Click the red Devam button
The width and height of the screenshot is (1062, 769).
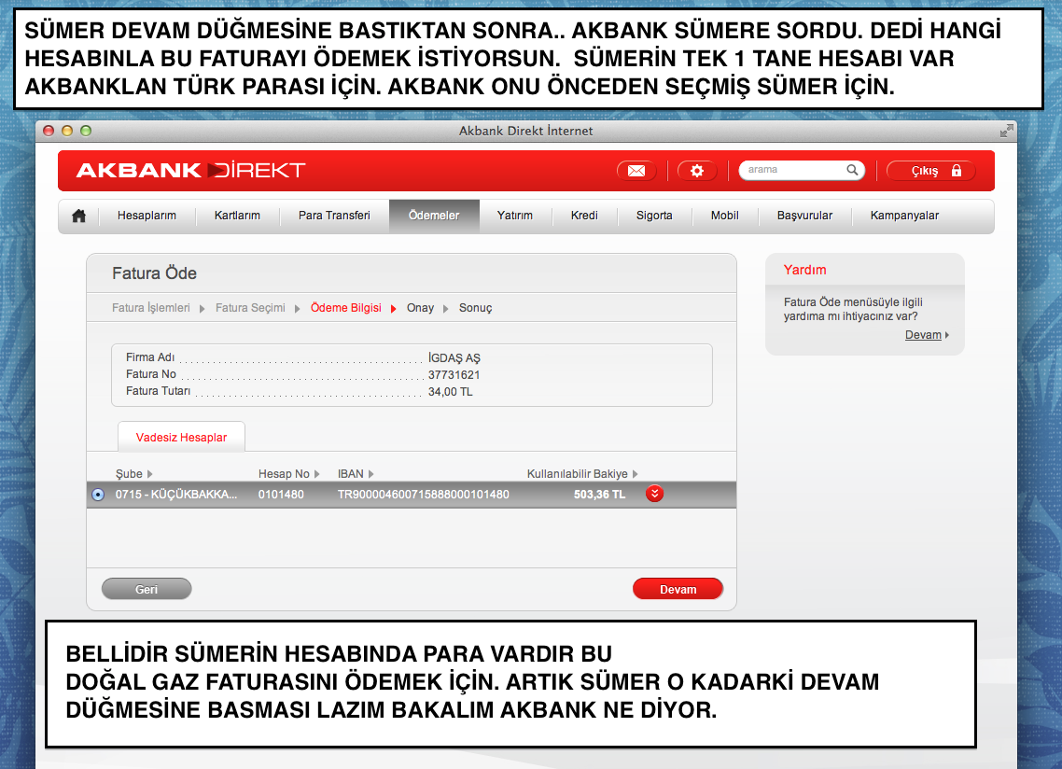(x=678, y=589)
